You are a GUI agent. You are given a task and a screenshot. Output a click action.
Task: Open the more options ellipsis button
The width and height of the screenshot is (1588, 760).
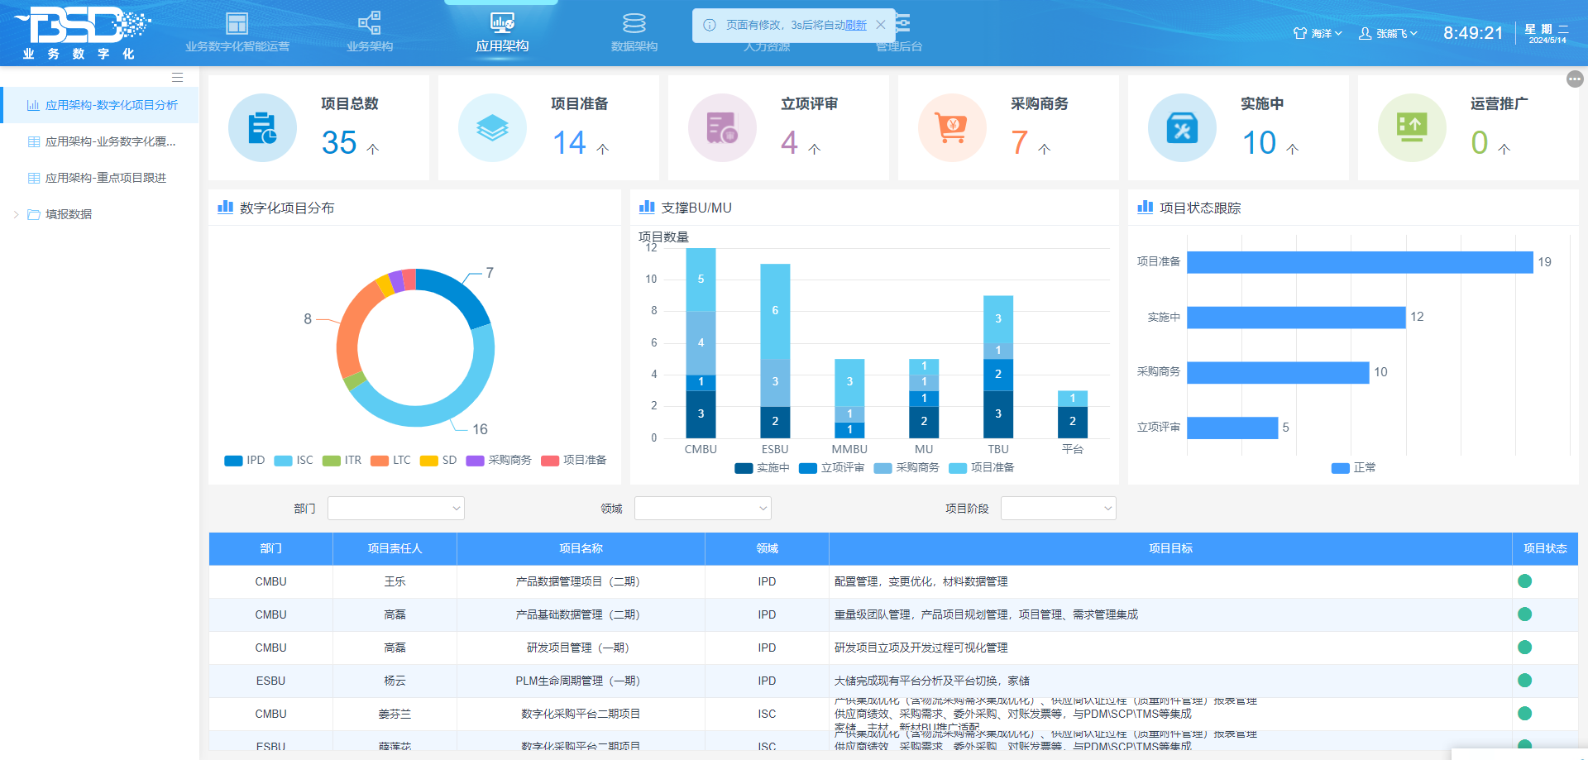tap(1575, 79)
